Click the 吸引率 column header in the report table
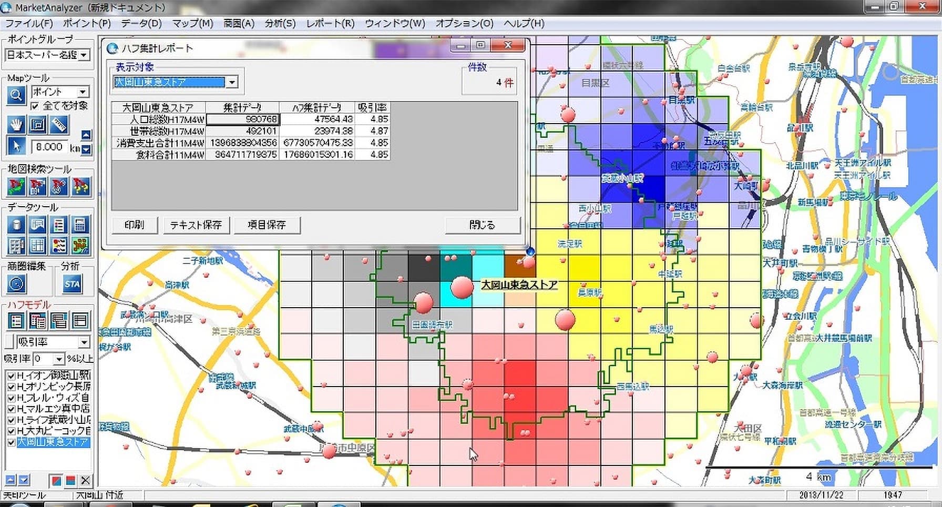 (373, 107)
